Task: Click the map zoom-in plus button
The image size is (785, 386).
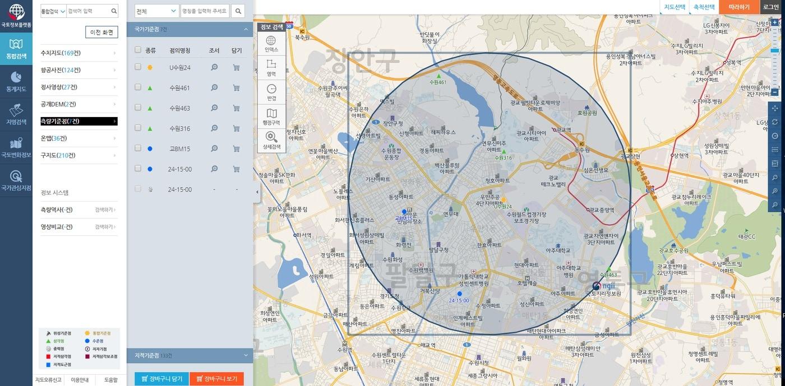Action: click(x=774, y=22)
